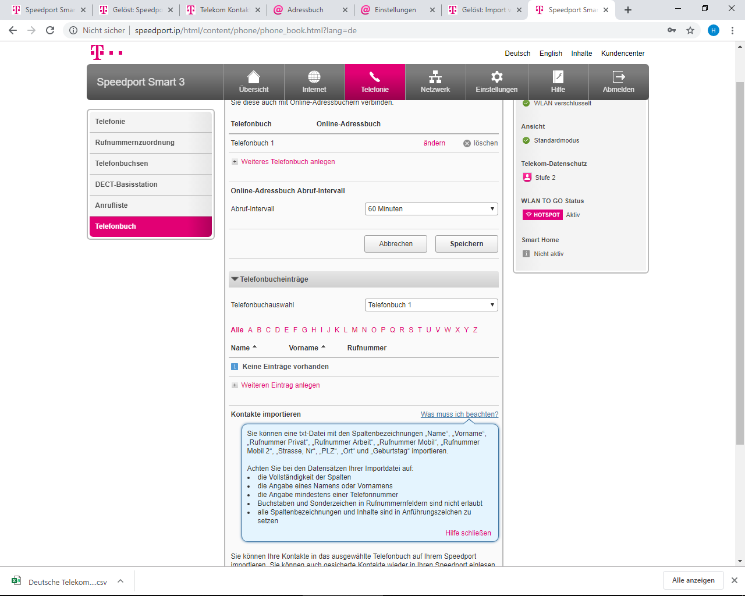
Task: Click the plus icon beside Weiteren Eintrag anlegen
Action: click(x=235, y=385)
